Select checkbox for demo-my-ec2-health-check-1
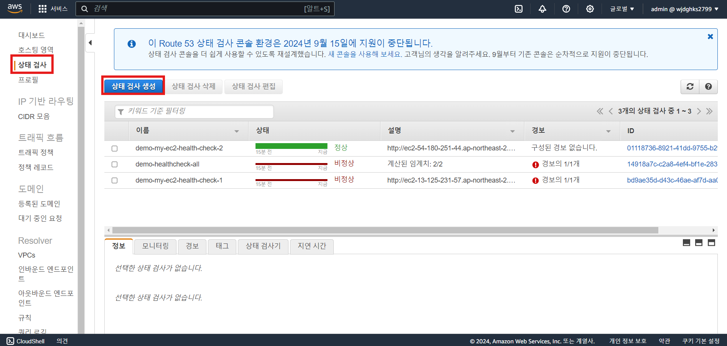727x346 pixels. coord(114,180)
